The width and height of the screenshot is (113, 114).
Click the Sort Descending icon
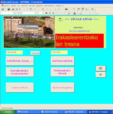point(51,9)
